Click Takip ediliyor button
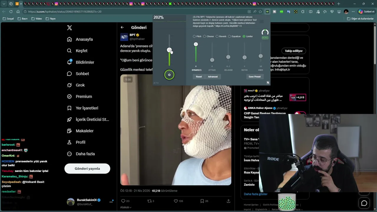377x212 pixels. (294, 51)
